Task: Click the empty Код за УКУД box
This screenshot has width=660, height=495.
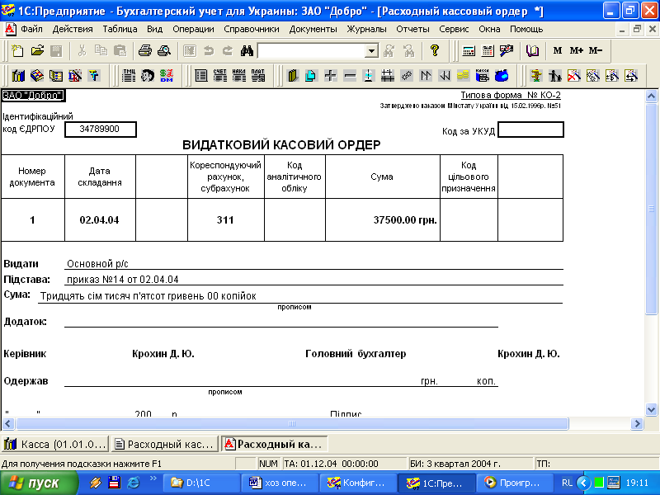Action: pyautogui.click(x=530, y=130)
